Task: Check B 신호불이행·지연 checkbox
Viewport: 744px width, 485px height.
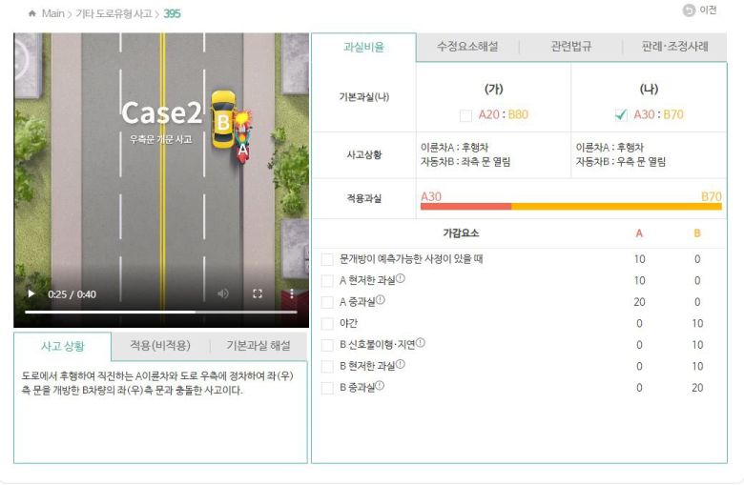Action: click(x=327, y=345)
